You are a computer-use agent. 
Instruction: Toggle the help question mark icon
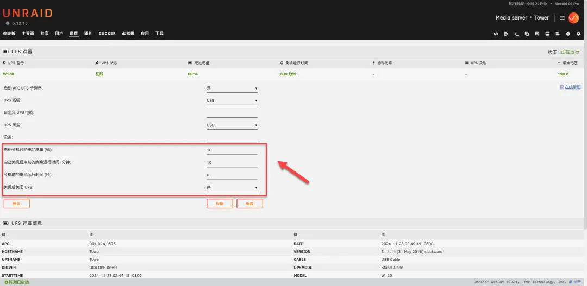568,34
